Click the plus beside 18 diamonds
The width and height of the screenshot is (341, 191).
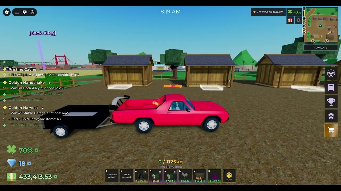(x=29, y=163)
